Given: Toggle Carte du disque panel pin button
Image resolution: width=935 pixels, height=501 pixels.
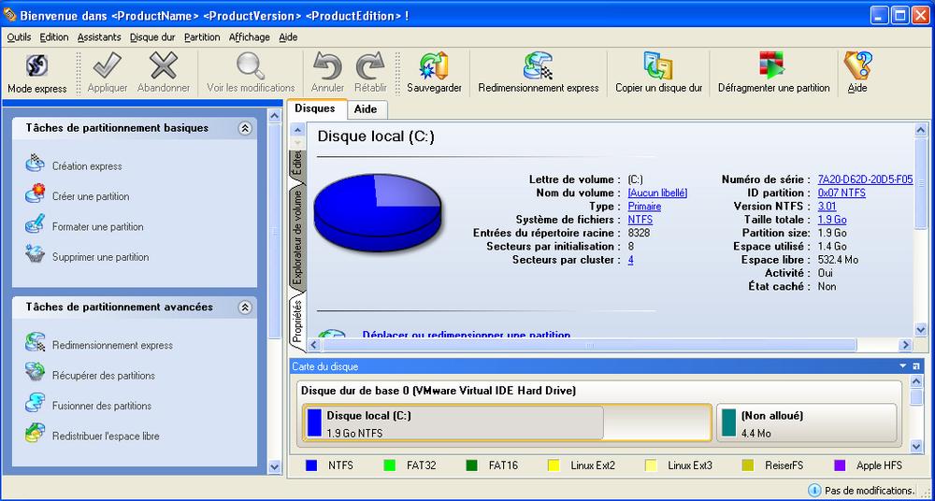Looking at the screenshot, I should click(916, 366).
